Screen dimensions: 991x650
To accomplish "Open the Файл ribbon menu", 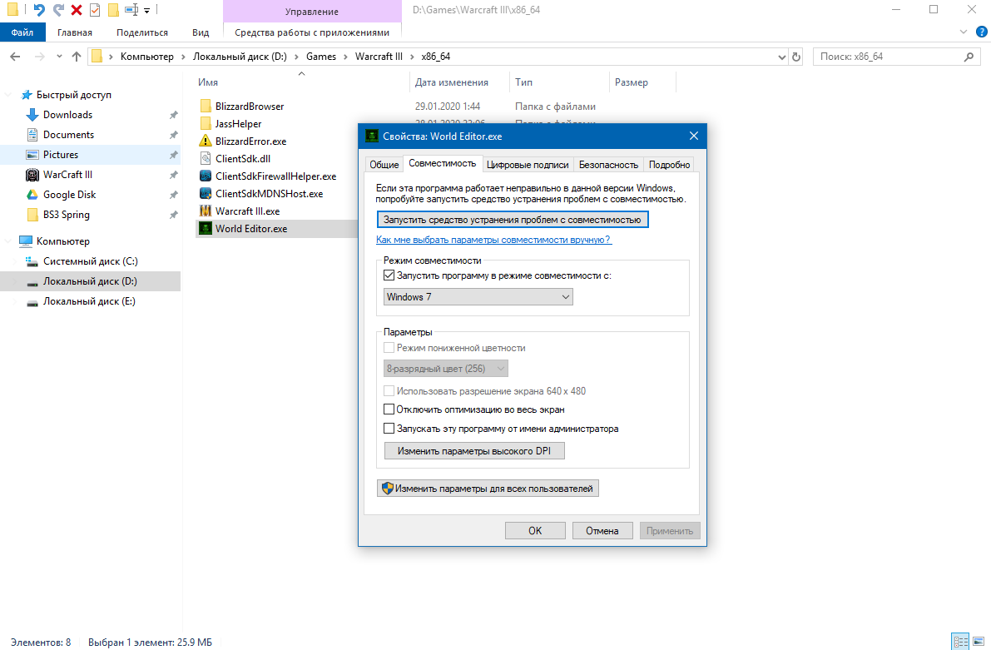I will point(22,32).
